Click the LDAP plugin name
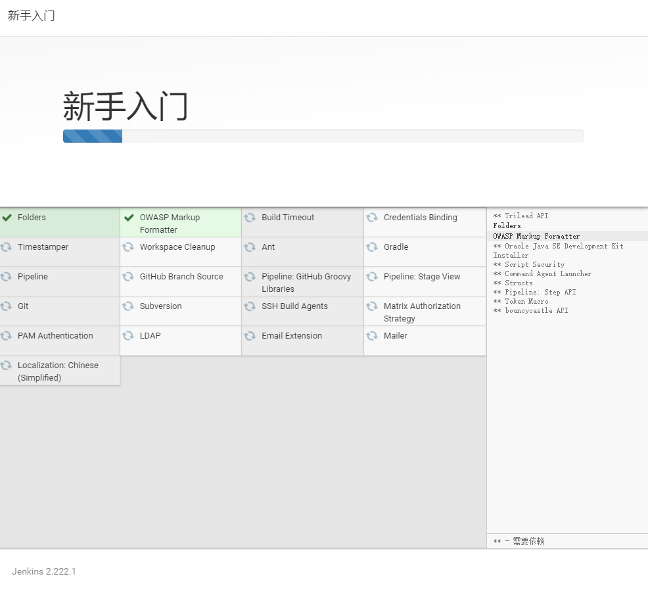The width and height of the screenshot is (648, 591). [150, 335]
